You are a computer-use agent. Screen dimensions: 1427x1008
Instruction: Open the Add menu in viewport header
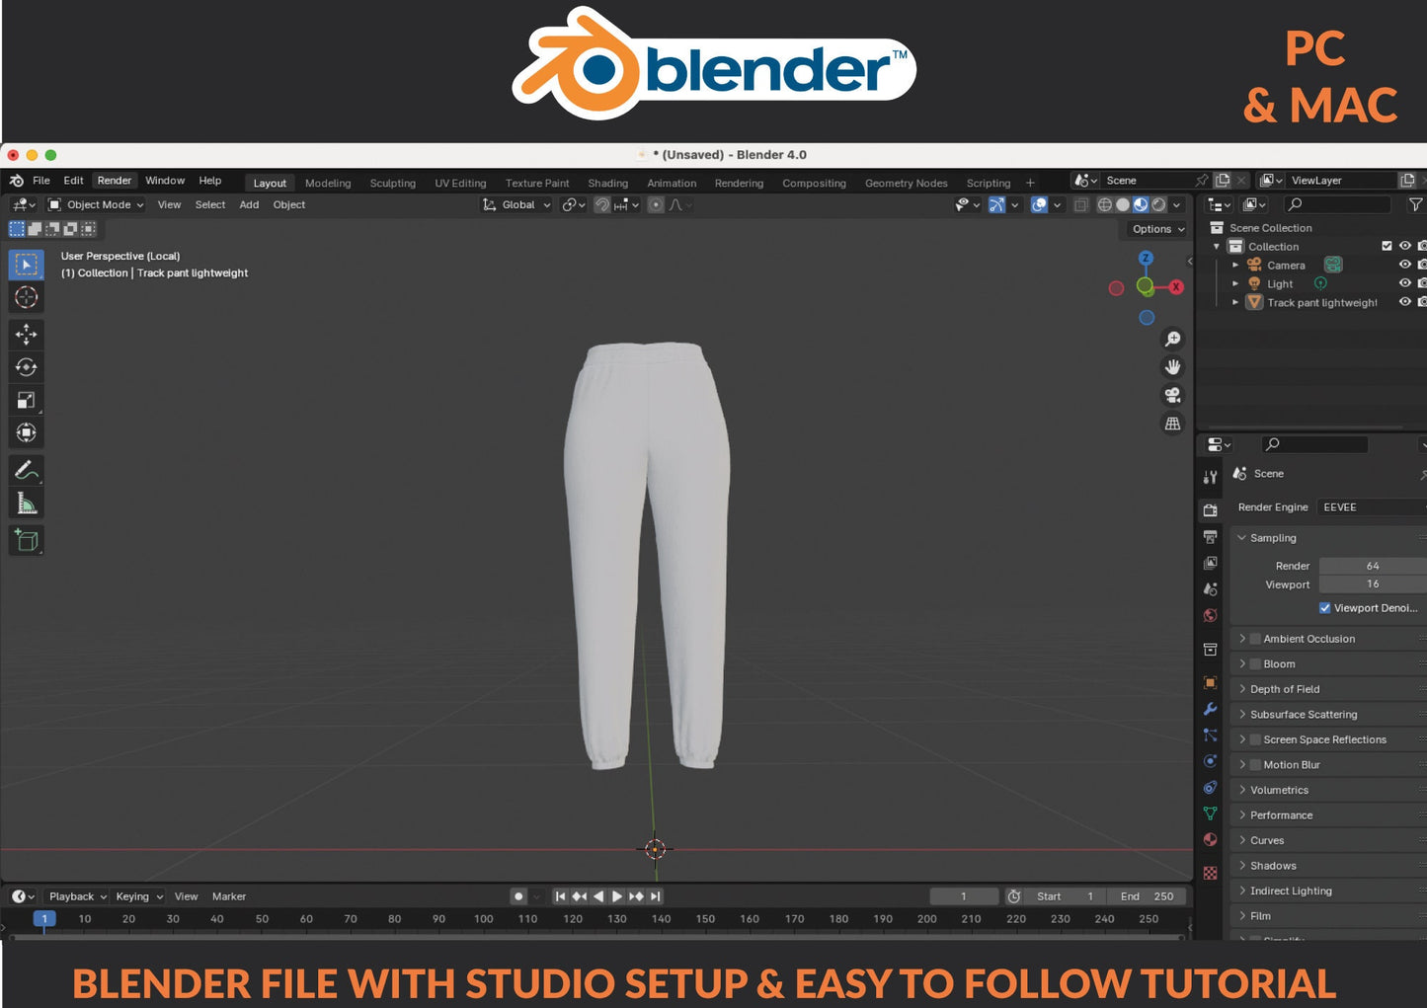pos(249,204)
